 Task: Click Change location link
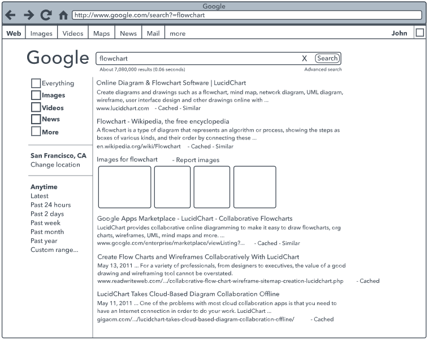(55, 165)
